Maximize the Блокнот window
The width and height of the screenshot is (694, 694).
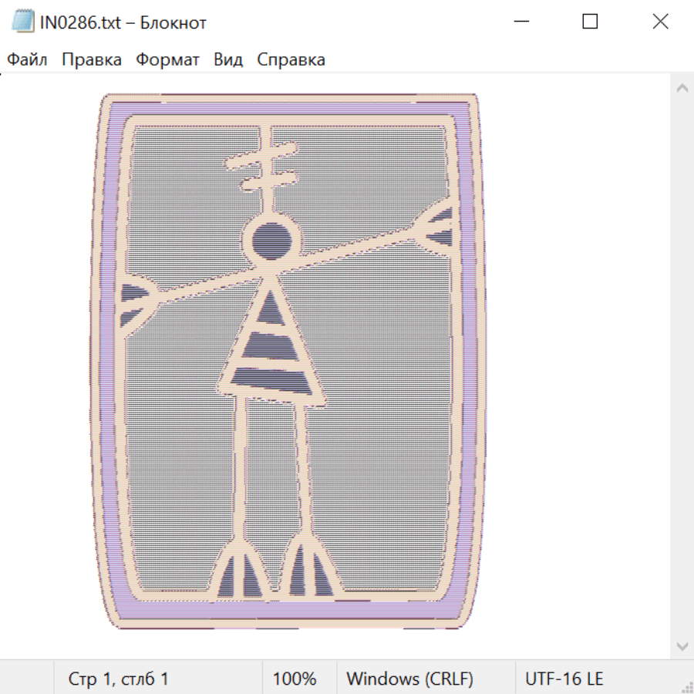click(590, 22)
